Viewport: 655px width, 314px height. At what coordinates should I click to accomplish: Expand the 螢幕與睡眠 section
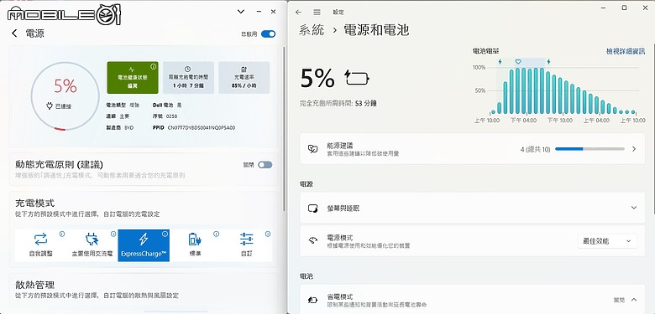tap(472, 208)
